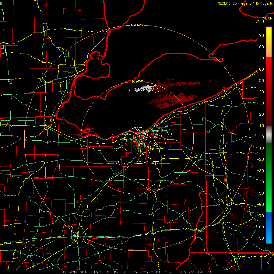Click the positive 40 velocity scale label
This screenshot has height=274, width=274.
click(x=262, y=92)
